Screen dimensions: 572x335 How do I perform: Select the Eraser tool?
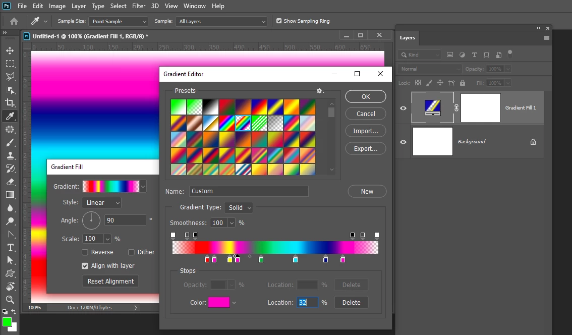(10, 182)
